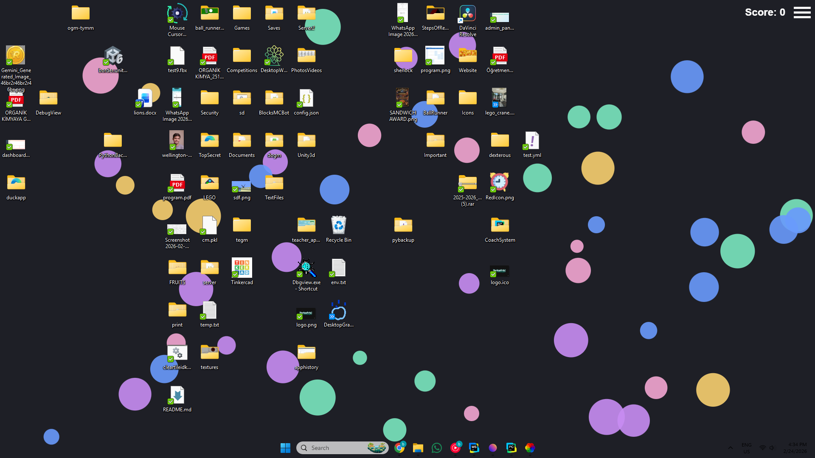Select the Recycle Bin icon
This screenshot has width=815, height=458.
(x=338, y=225)
